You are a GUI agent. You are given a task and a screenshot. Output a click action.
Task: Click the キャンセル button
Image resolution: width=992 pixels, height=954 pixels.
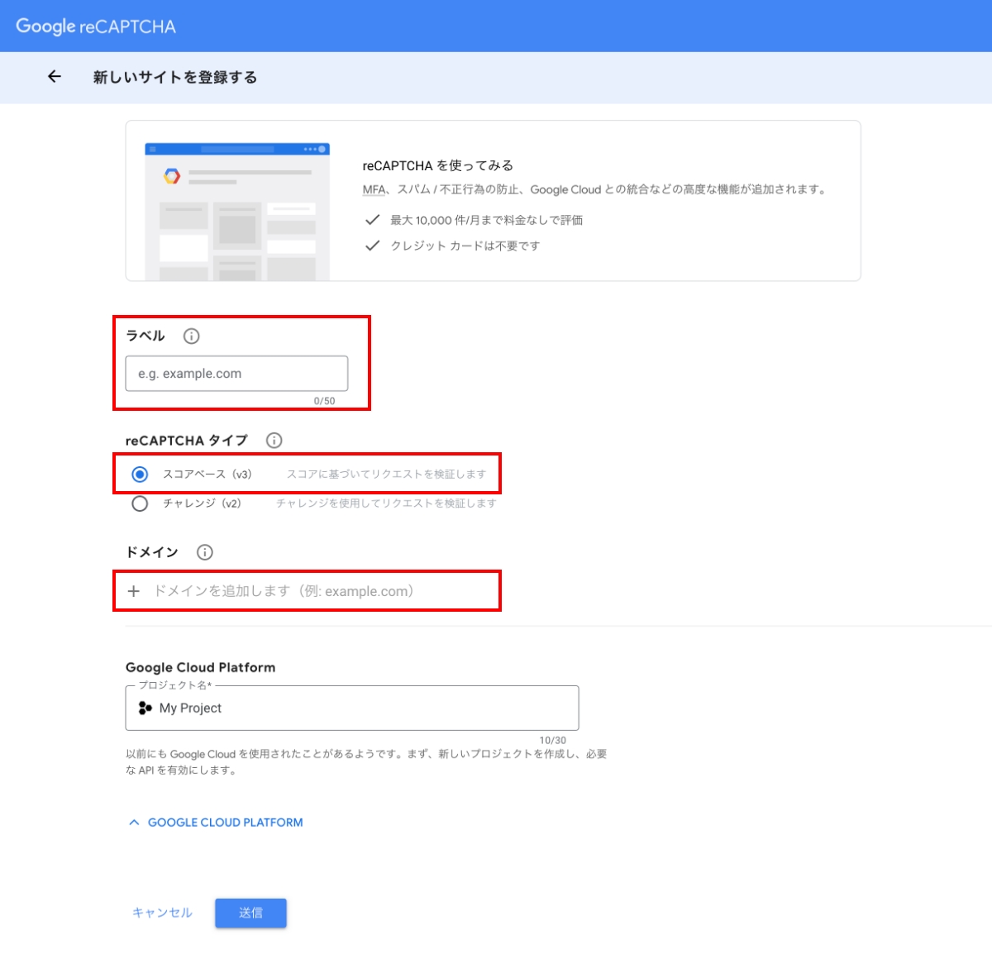tap(162, 913)
